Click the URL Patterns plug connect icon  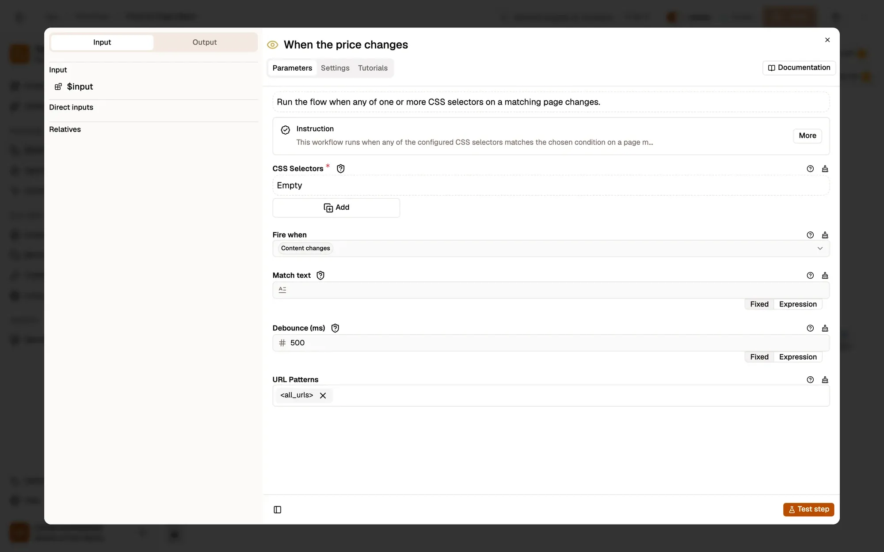825,380
